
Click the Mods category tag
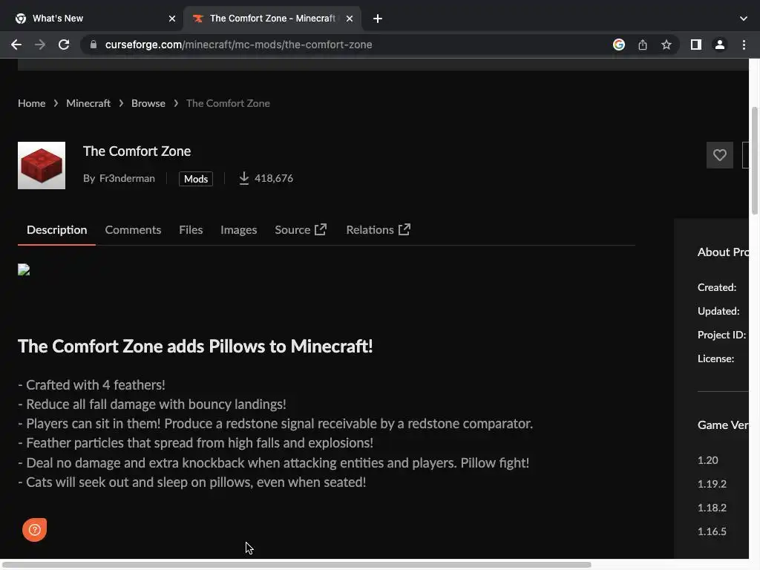coord(196,179)
